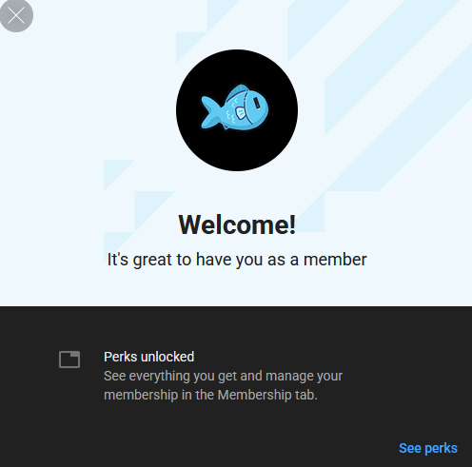The width and height of the screenshot is (472, 467).
Task: Click the word 'member' in the subtitle
Action: click(335, 260)
